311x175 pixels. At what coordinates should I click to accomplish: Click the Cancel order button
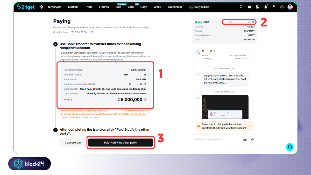tap(73, 143)
